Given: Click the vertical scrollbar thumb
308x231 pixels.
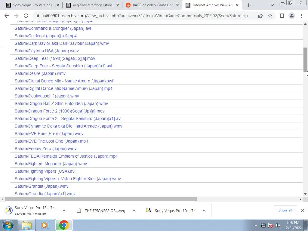Looking at the screenshot, I should (306, 60).
